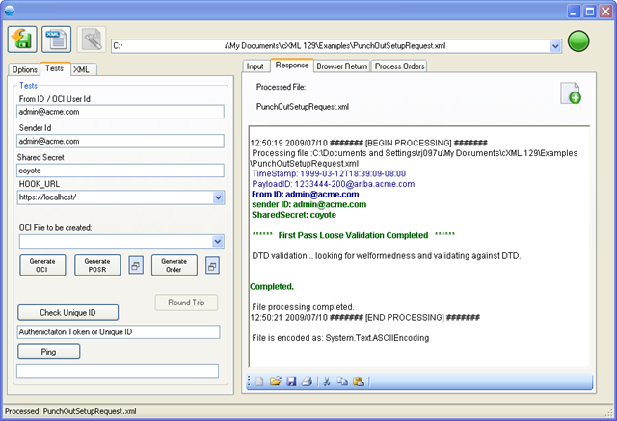Click the 'sender ID: admin@acme.com' log line
The width and height of the screenshot is (617, 421).
(309, 204)
